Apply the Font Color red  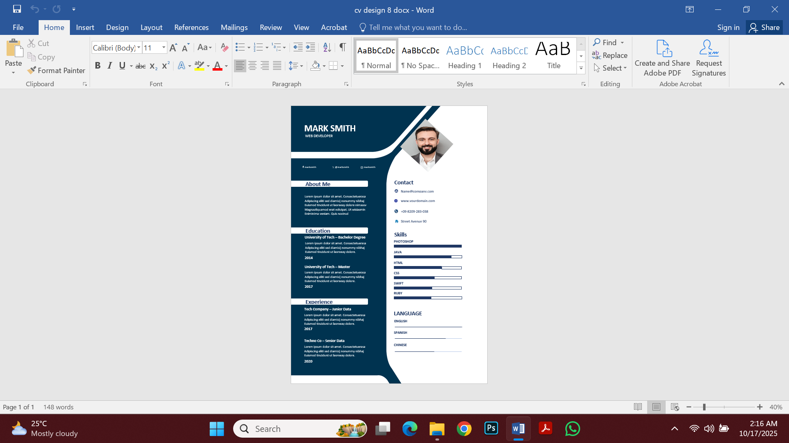point(217,66)
